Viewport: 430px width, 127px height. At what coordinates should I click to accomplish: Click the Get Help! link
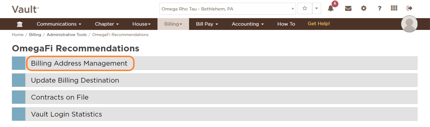[319, 24]
